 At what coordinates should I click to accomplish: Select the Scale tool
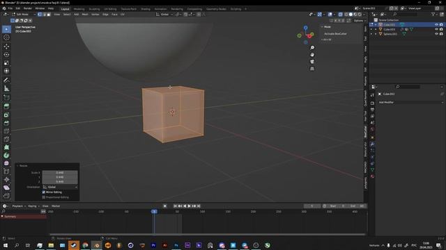click(x=6, y=62)
